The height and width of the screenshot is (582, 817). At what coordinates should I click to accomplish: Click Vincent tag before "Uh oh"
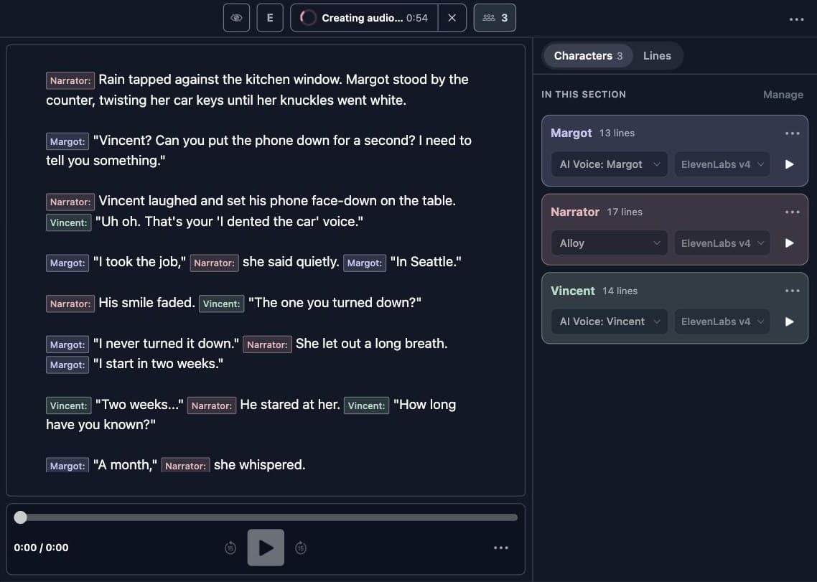coord(69,222)
